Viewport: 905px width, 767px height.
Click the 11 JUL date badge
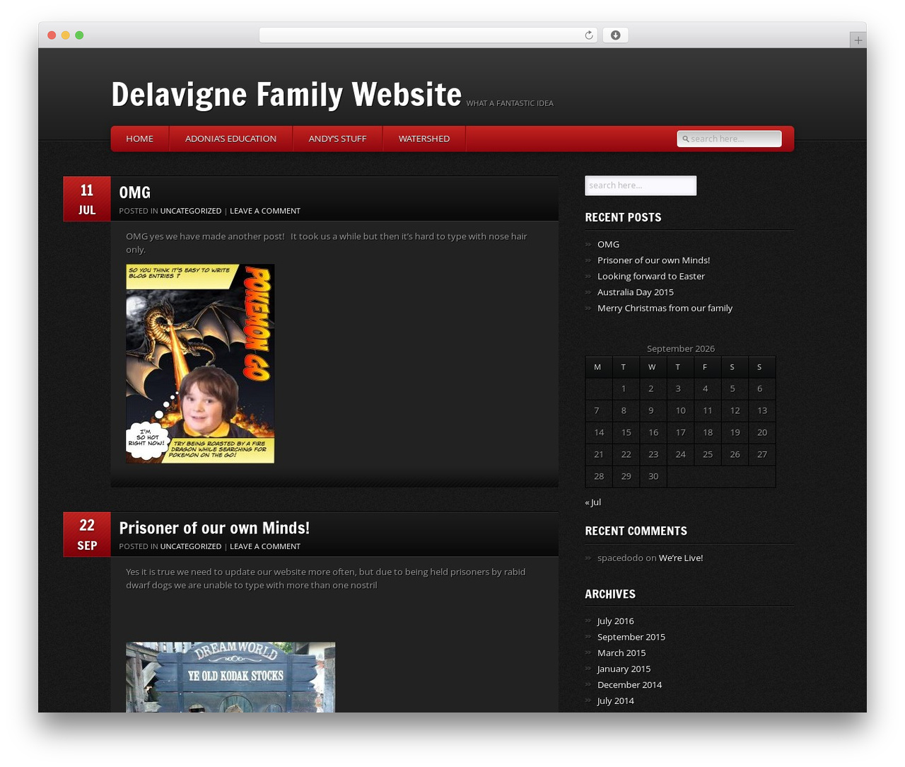[x=87, y=199]
